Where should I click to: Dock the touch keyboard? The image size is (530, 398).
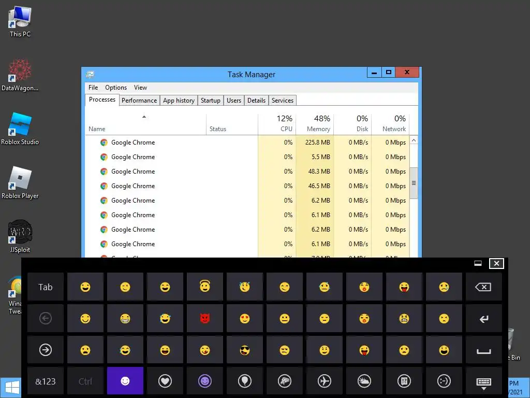478,263
